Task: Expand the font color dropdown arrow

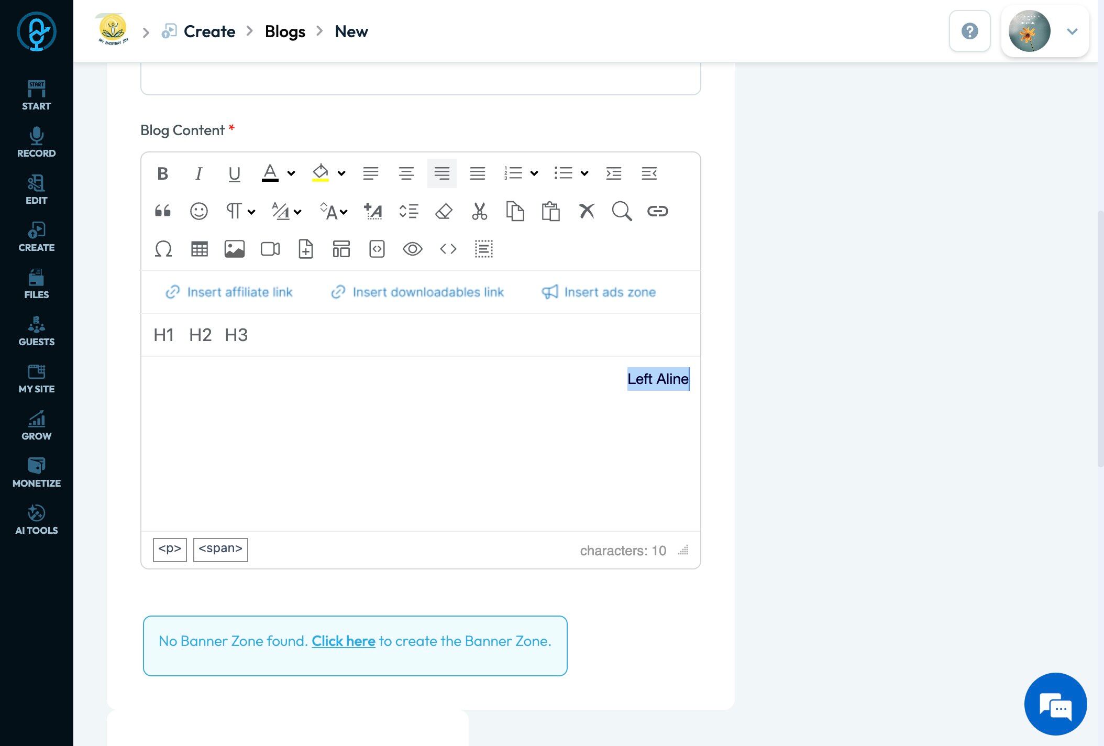Action: 291,173
